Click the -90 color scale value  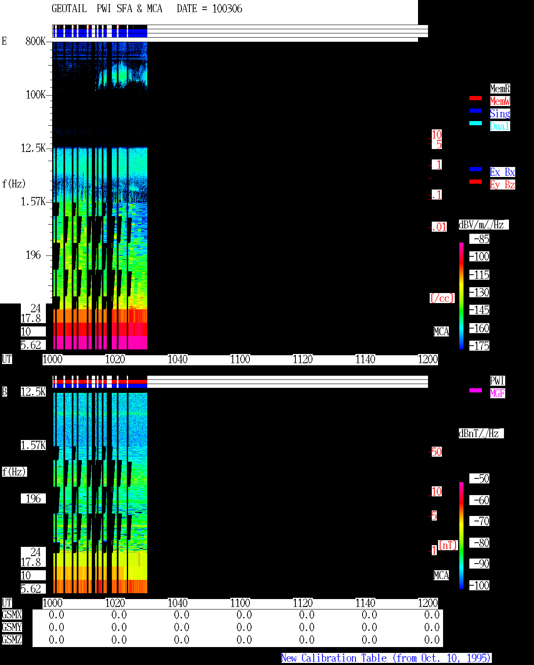pos(479,564)
